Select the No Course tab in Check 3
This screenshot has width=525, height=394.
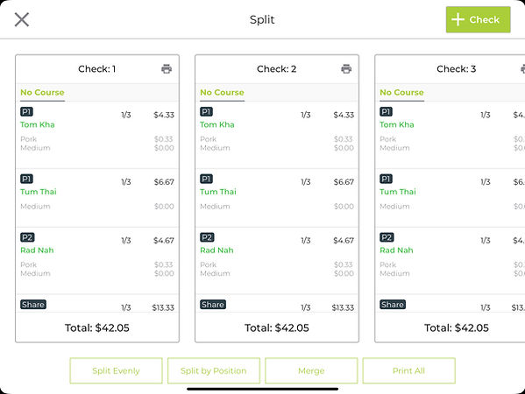click(401, 93)
